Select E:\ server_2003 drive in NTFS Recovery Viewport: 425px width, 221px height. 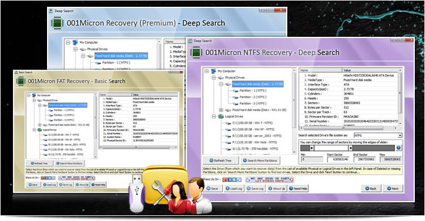pyautogui.click(x=257, y=136)
